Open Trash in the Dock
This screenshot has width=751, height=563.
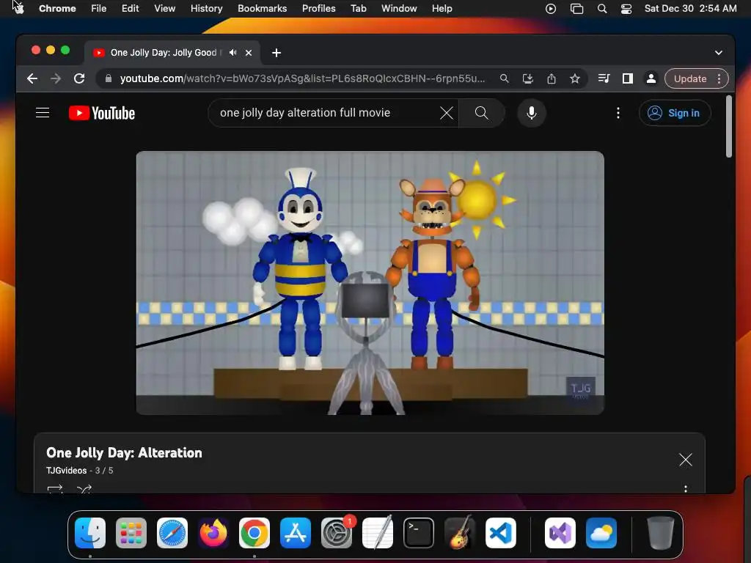coord(661,533)
